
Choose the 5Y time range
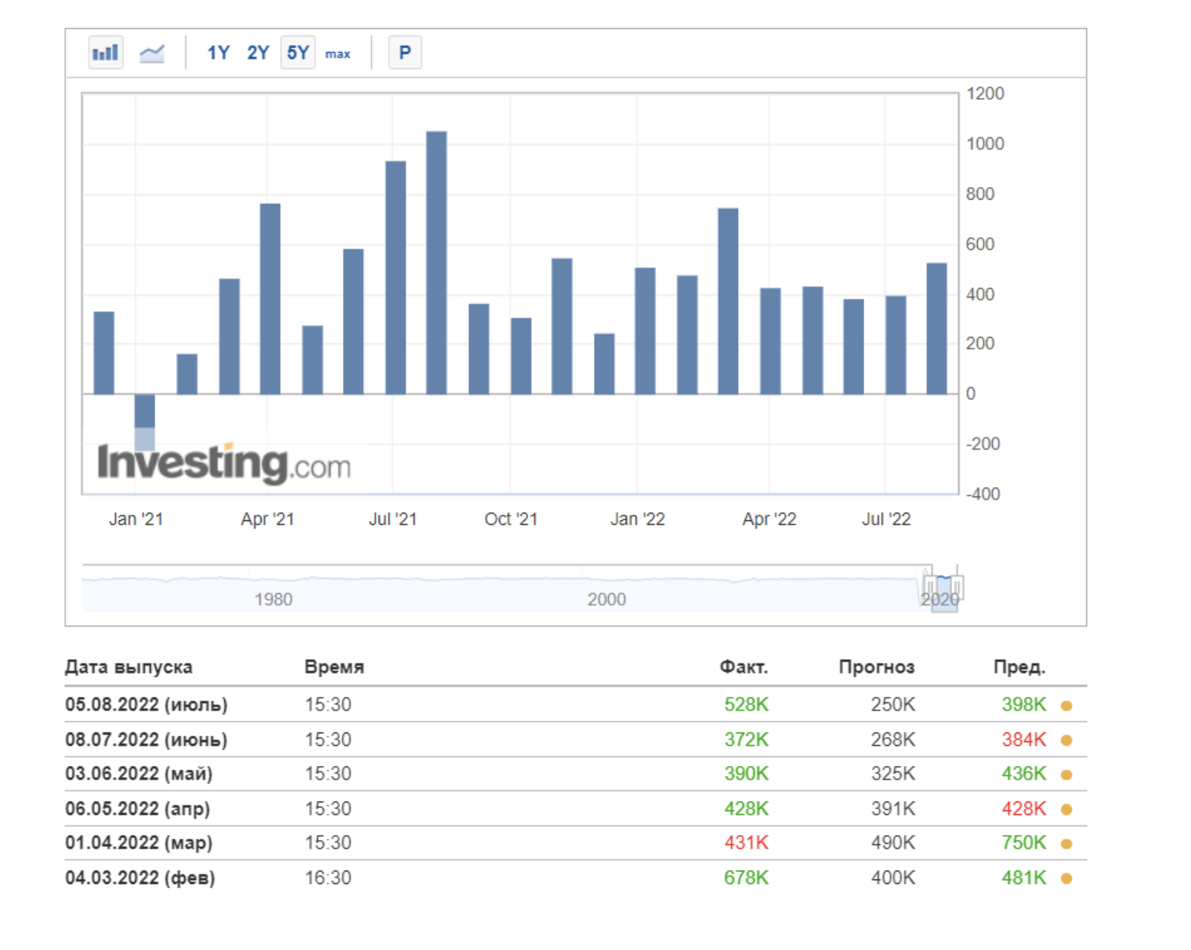tap(298, 53)
